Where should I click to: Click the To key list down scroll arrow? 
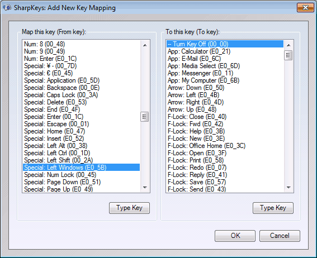tap(288, 187)
